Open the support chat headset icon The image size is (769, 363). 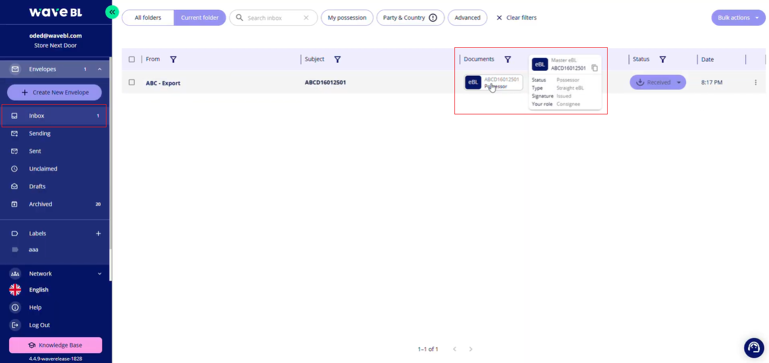point(753,347)
